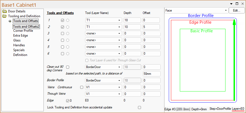
Task: Open Clean out corners BorderDoor dropdown
Action: [103, 67]
